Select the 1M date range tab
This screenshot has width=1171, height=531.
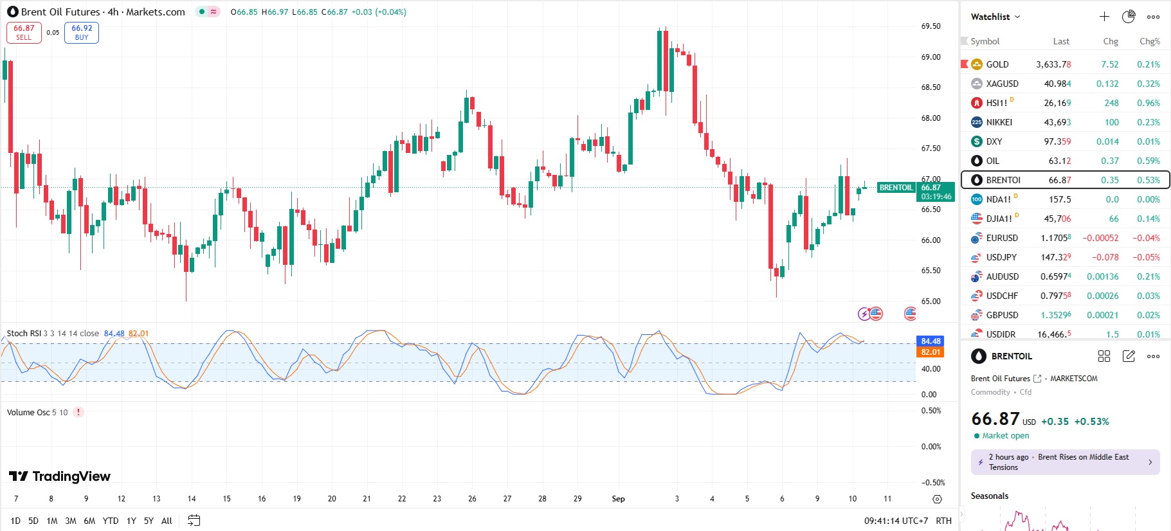pos(52,521)
